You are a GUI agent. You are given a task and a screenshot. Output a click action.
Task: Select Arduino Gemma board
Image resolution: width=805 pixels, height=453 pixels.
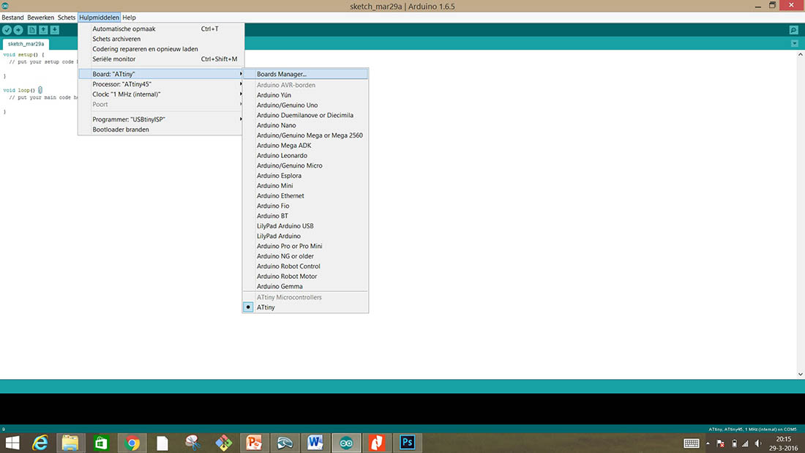coord(305,286)
